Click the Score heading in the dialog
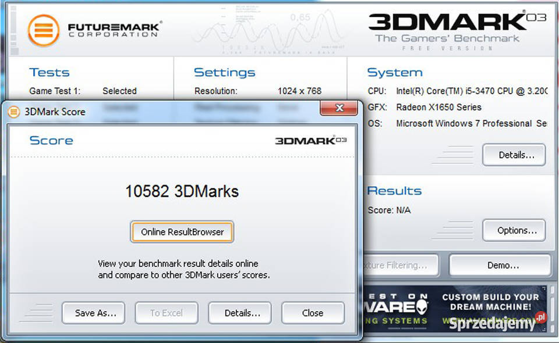This screenshot has width=559, height=343. click(51, 141)
